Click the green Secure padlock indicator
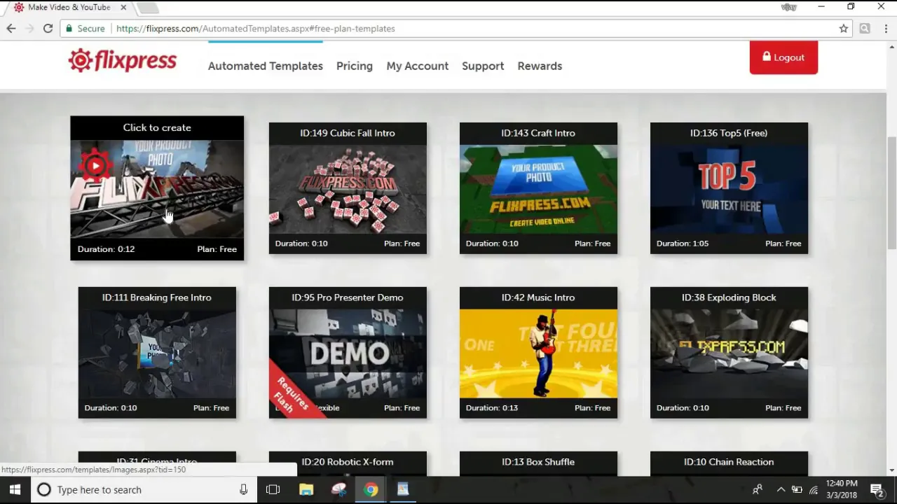 tap(85, 29)
